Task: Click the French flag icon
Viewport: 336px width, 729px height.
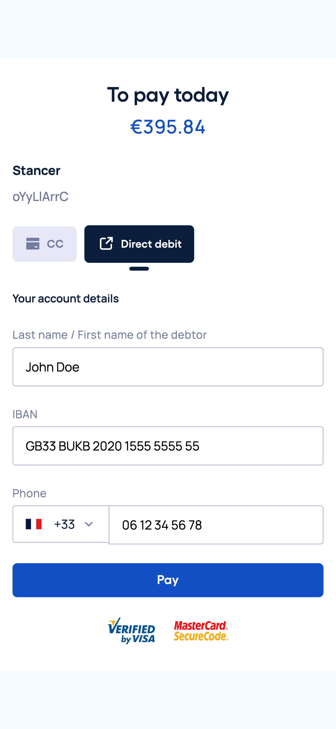Action: pyautogui.click(x=34, y=524)
